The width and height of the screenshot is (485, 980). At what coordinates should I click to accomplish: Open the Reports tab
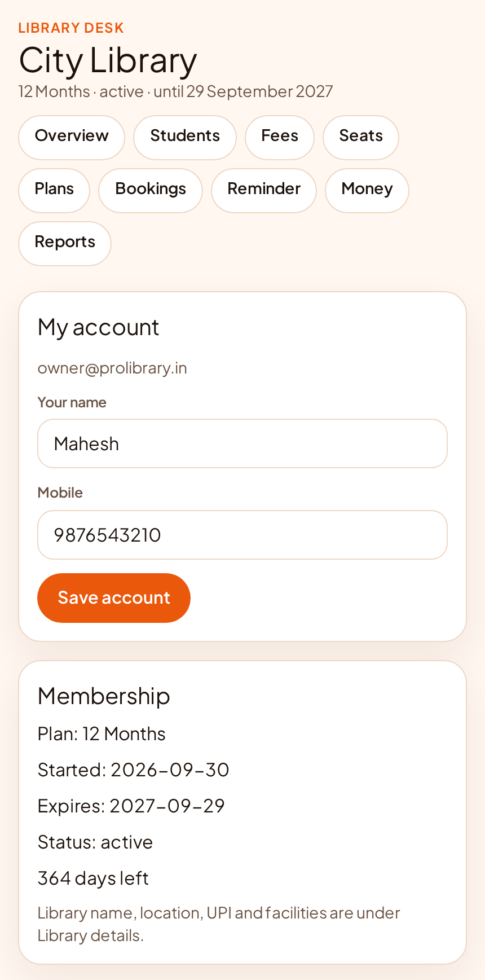(x=65, y=243)
